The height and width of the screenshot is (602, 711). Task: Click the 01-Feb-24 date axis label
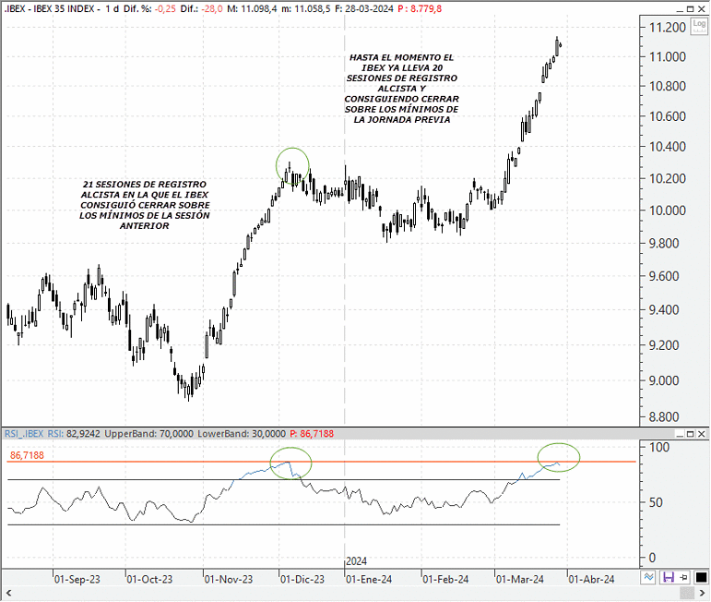[445, 579]
